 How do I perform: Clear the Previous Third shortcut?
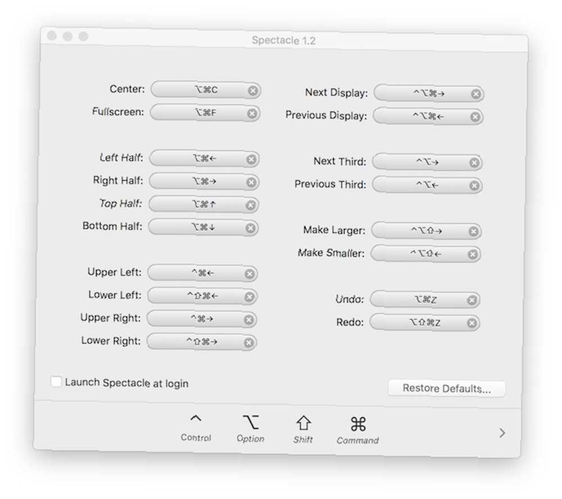click(474, 185)
